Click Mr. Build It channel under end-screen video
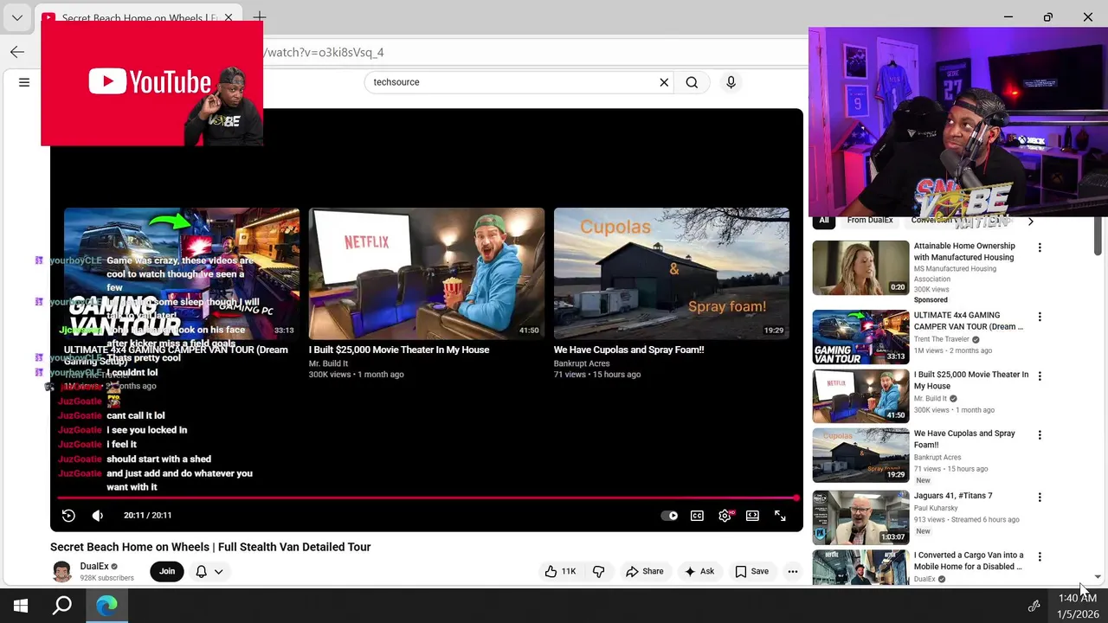Viewport: 1108px width, 623px height. [328, 363]
